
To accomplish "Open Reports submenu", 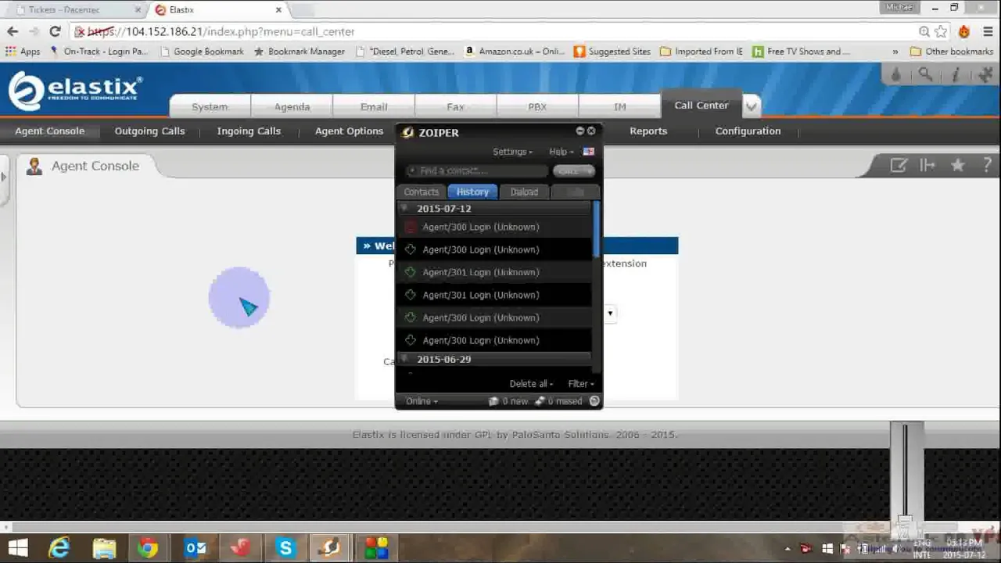I will click(x=648, y=131).
